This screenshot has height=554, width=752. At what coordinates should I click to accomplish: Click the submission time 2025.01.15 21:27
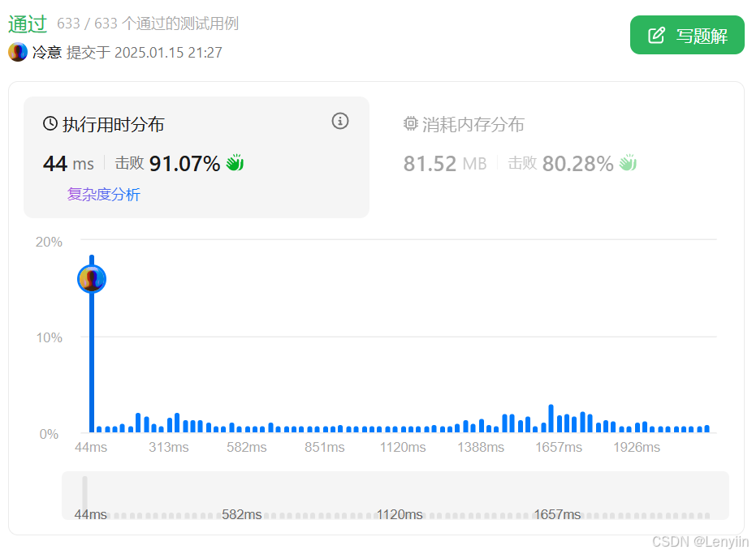168,53
